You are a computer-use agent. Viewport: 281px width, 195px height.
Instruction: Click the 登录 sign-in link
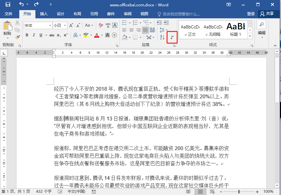click(251, 14)
